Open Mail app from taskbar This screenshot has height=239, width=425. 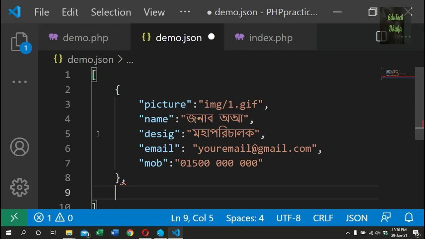85,233
